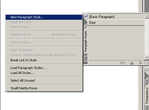Click the delete style trash icon
The image size is (149, 110).
[x=140, y=63]
